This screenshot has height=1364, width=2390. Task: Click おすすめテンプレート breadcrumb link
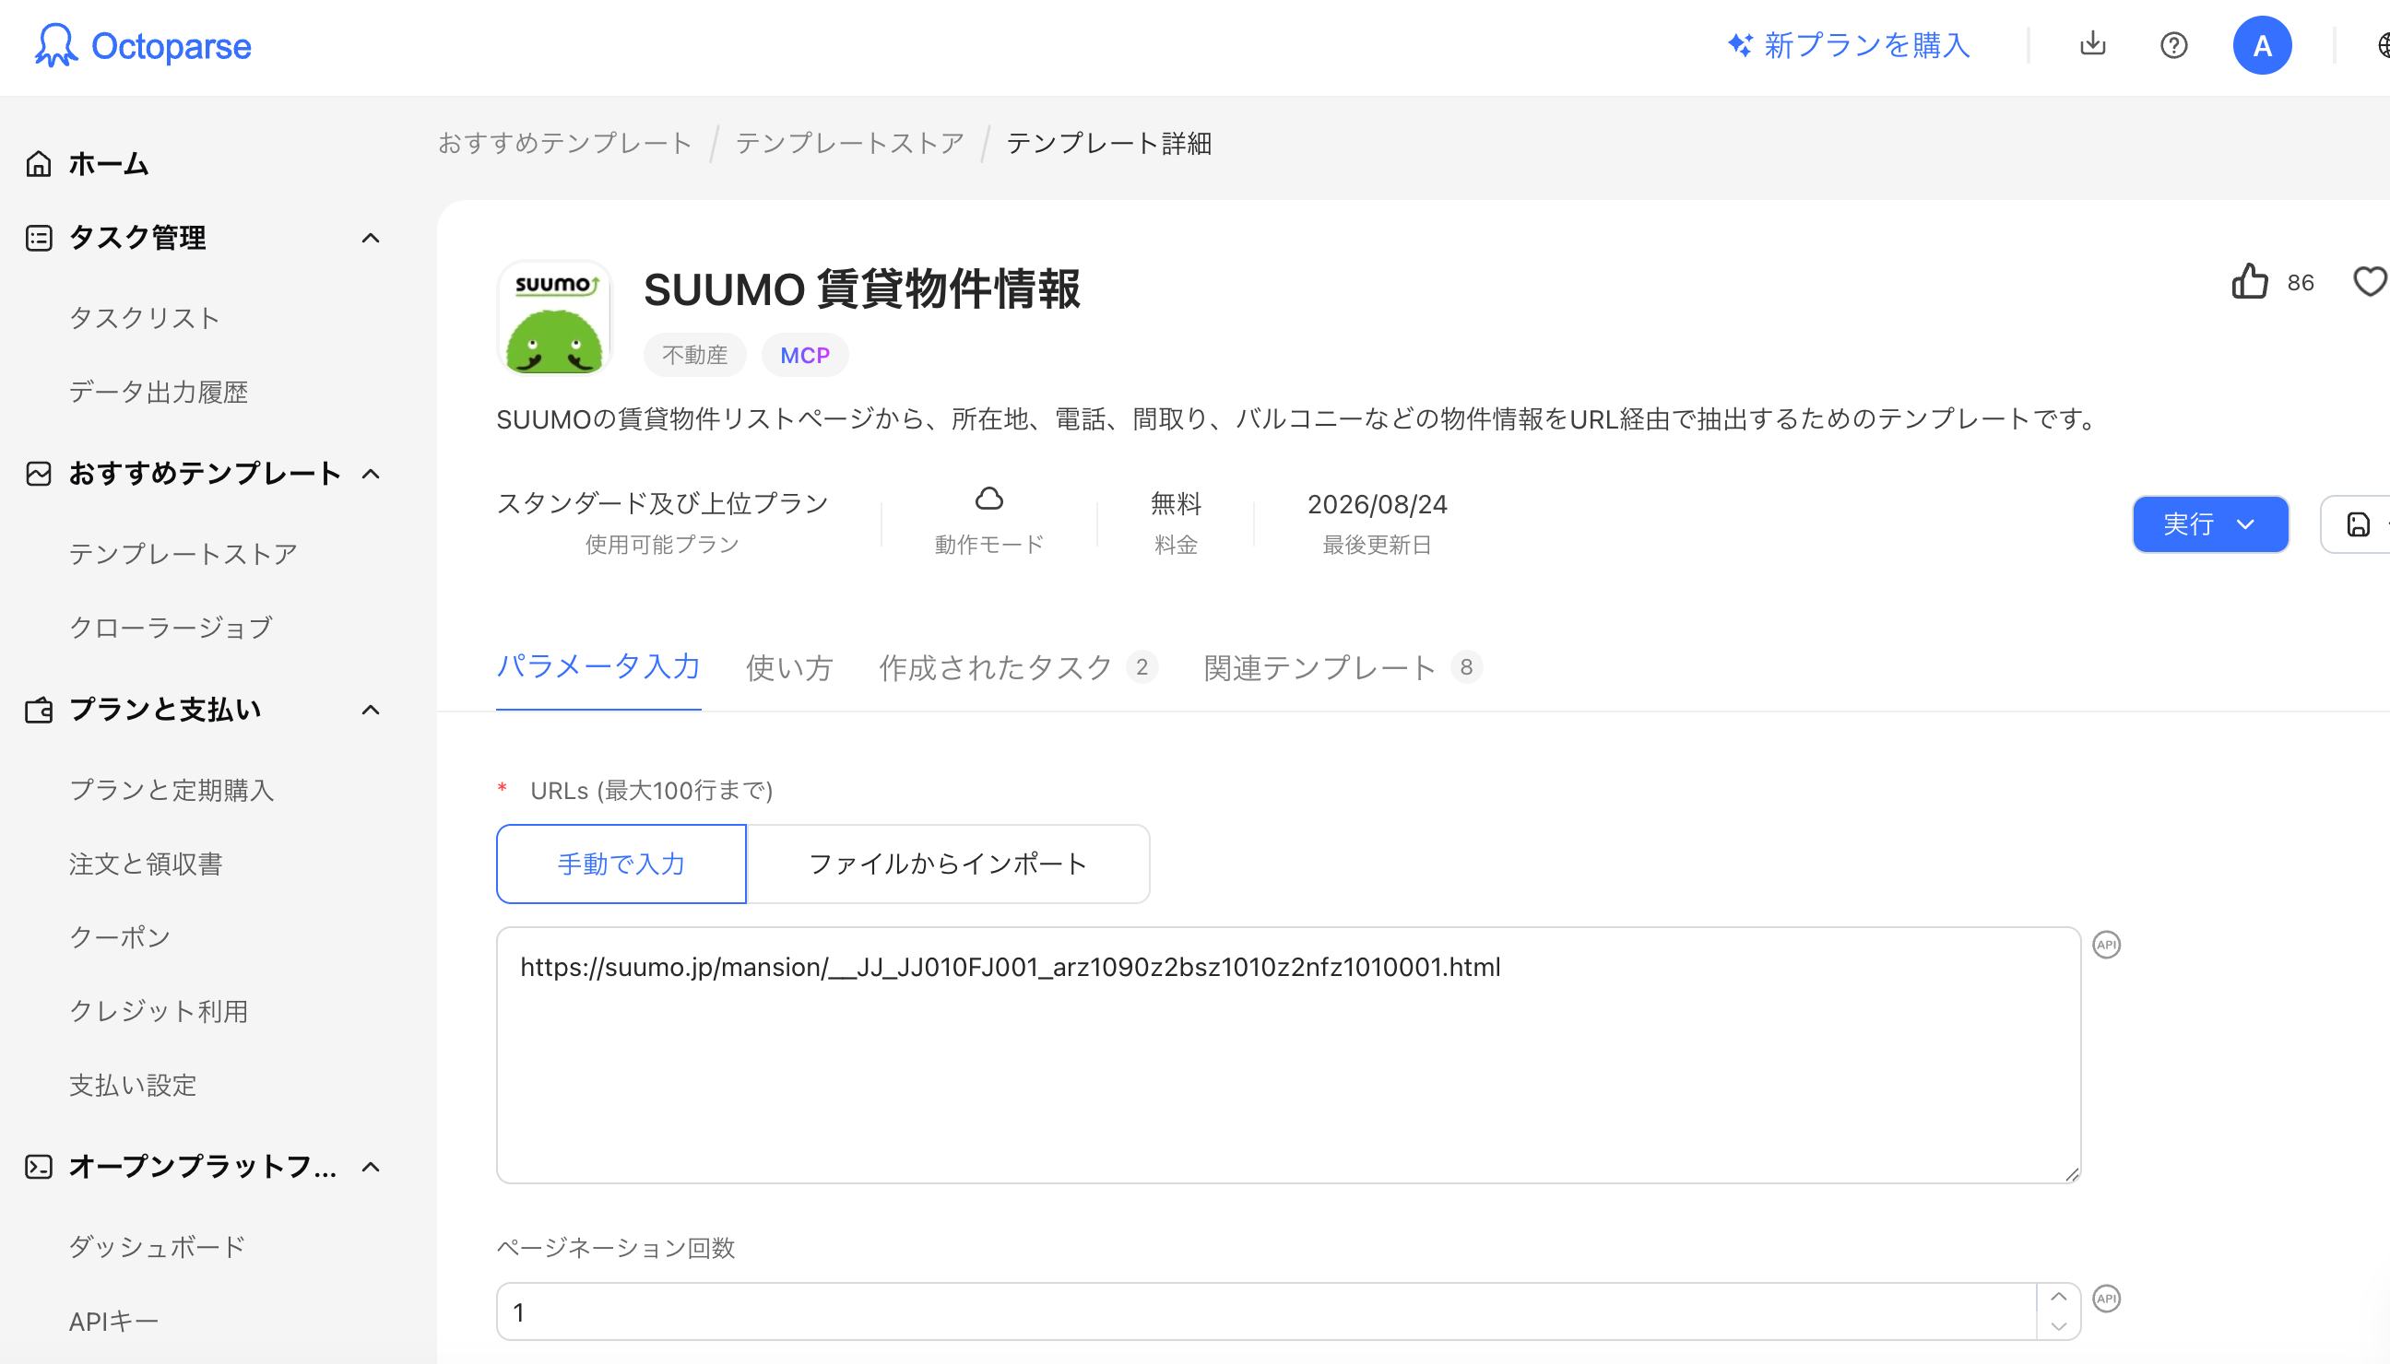tap(564, 143)
